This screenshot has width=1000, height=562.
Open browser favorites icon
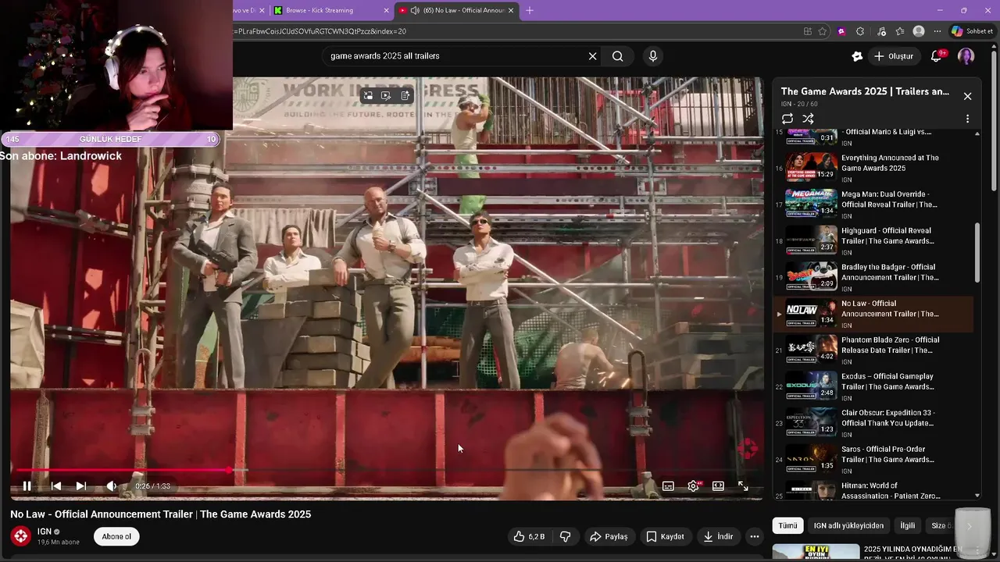900,31
